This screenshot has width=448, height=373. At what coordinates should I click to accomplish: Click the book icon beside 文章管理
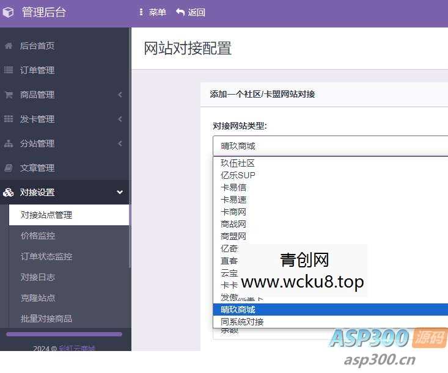coord(9,167)
